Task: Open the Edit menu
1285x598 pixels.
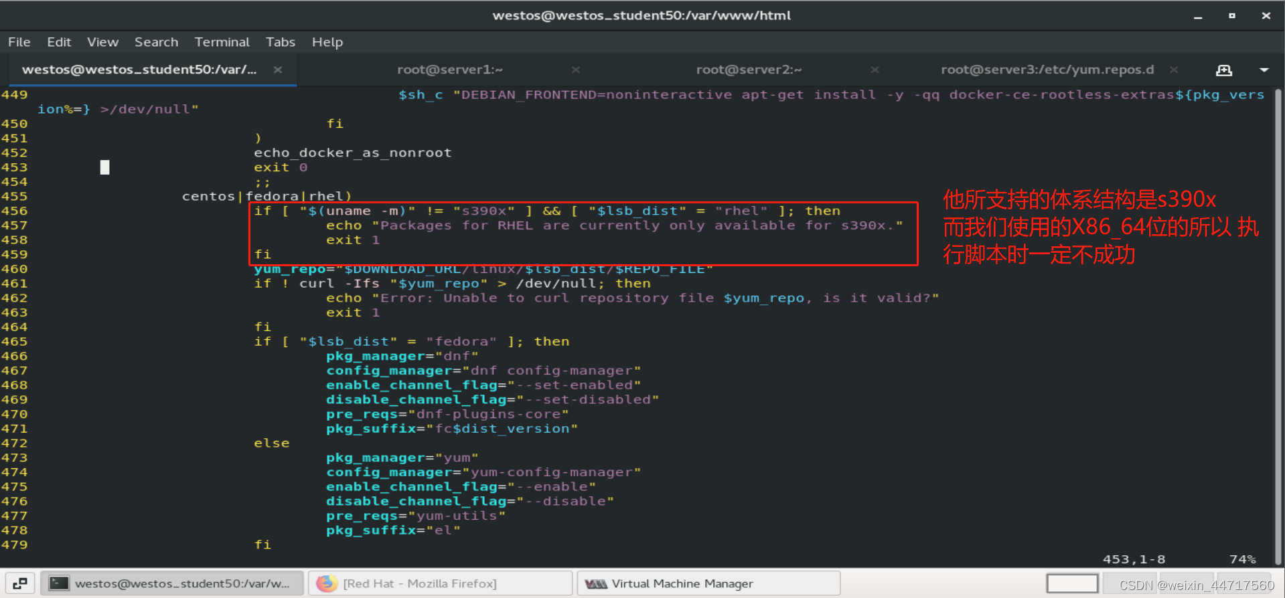Action: [59, 42]
